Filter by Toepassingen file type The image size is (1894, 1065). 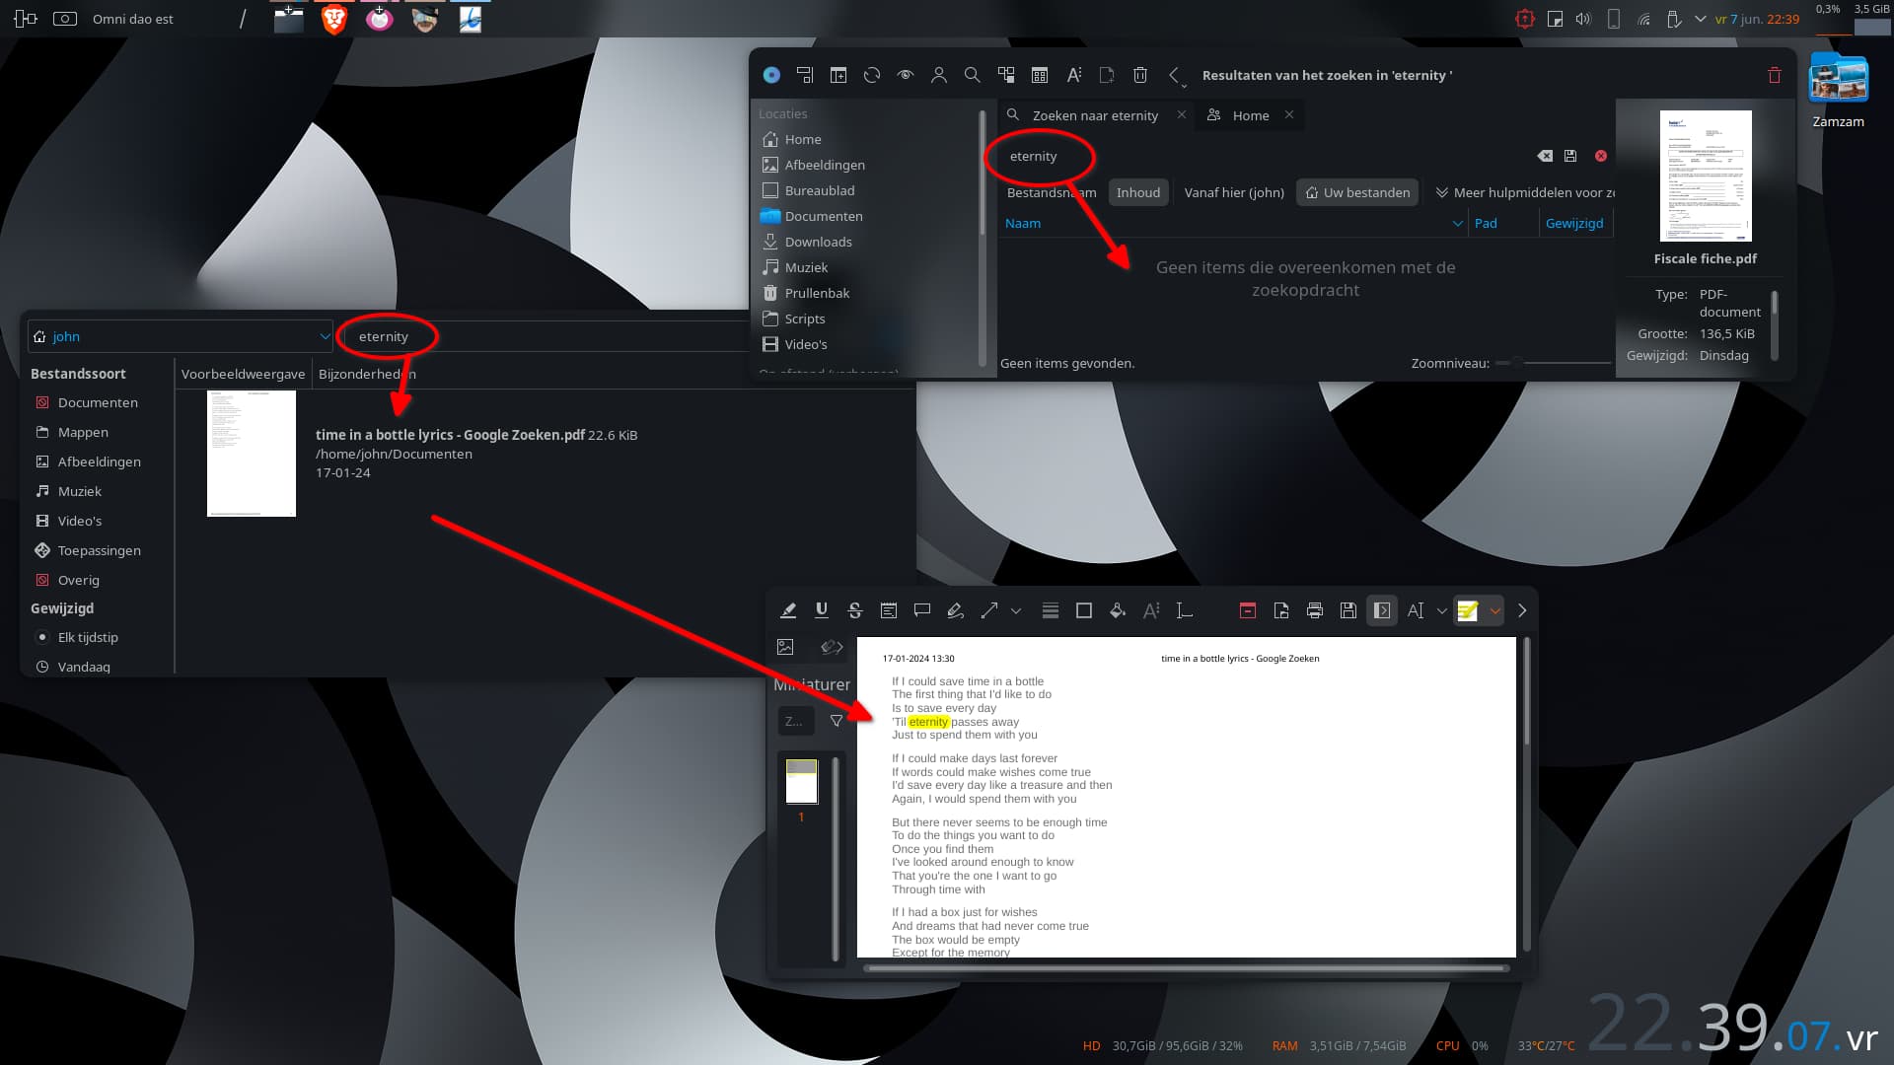[x=89, y=550]
